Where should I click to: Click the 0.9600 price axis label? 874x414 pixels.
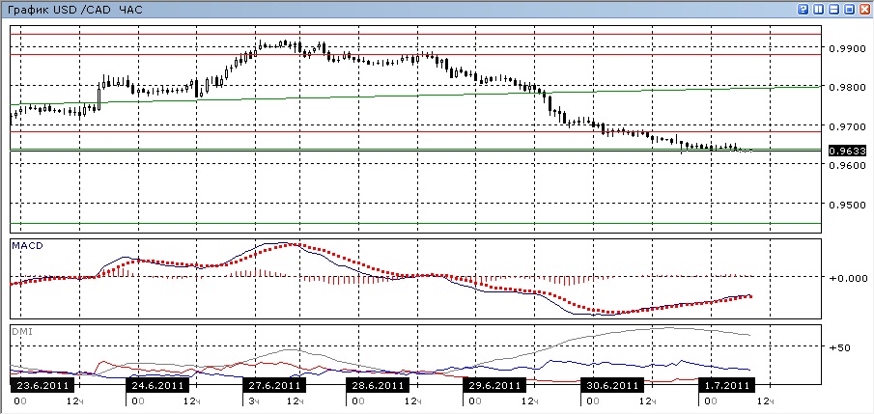pyautogui.click(x=847, y=165)
